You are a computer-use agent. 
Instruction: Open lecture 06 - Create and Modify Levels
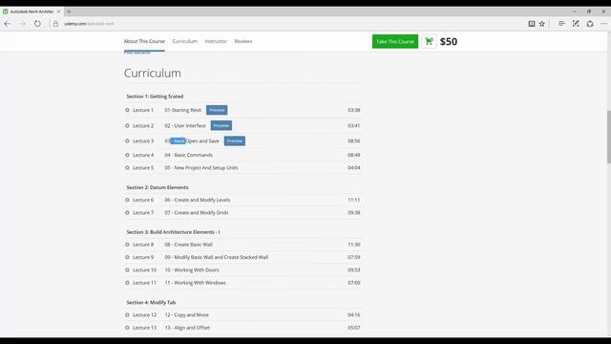coord(198,200)
